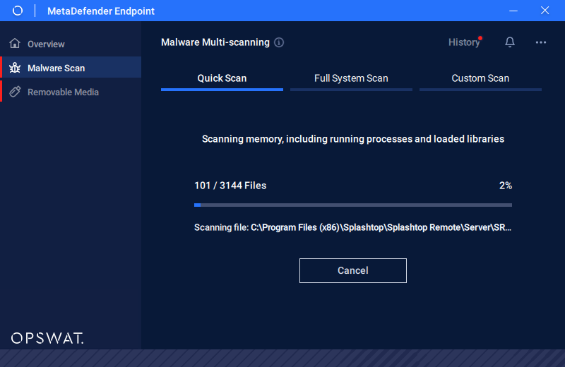The image size is (565, 367).
Task: Click the scan progress bar
Action: coord(352,205)
